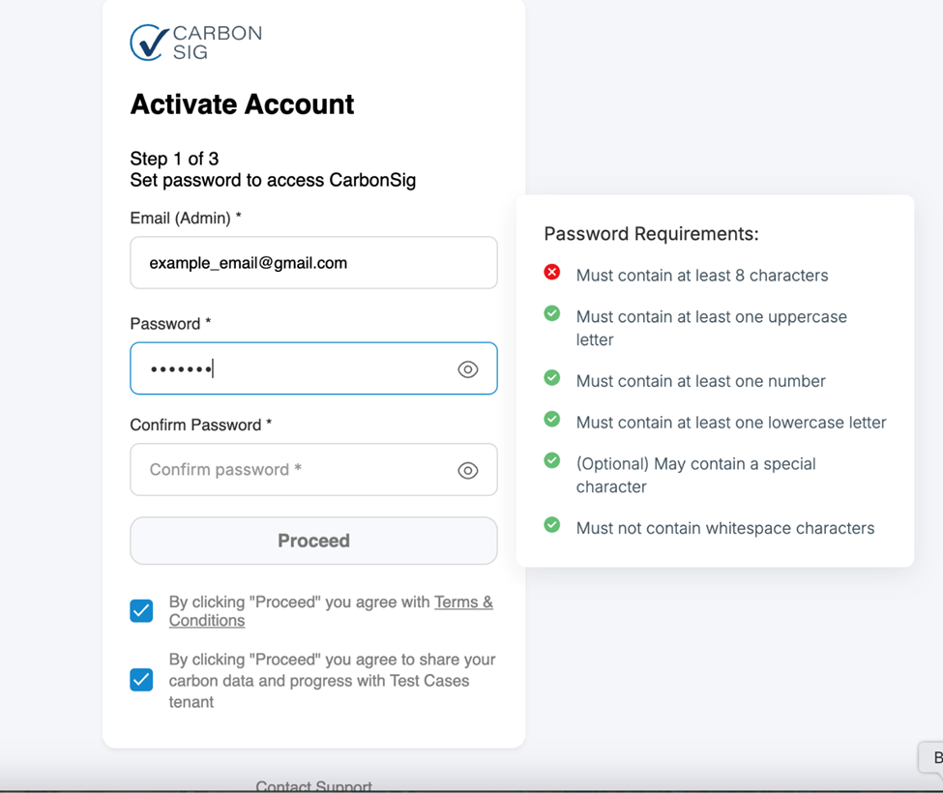Click the Step 1 of 3 text
The height and width of the screenshot is (793, 943).
click(174, 159)
